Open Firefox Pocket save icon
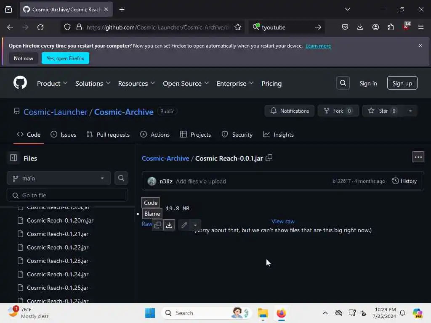Viewport: 431px width, 323px height. coord(345,27)
